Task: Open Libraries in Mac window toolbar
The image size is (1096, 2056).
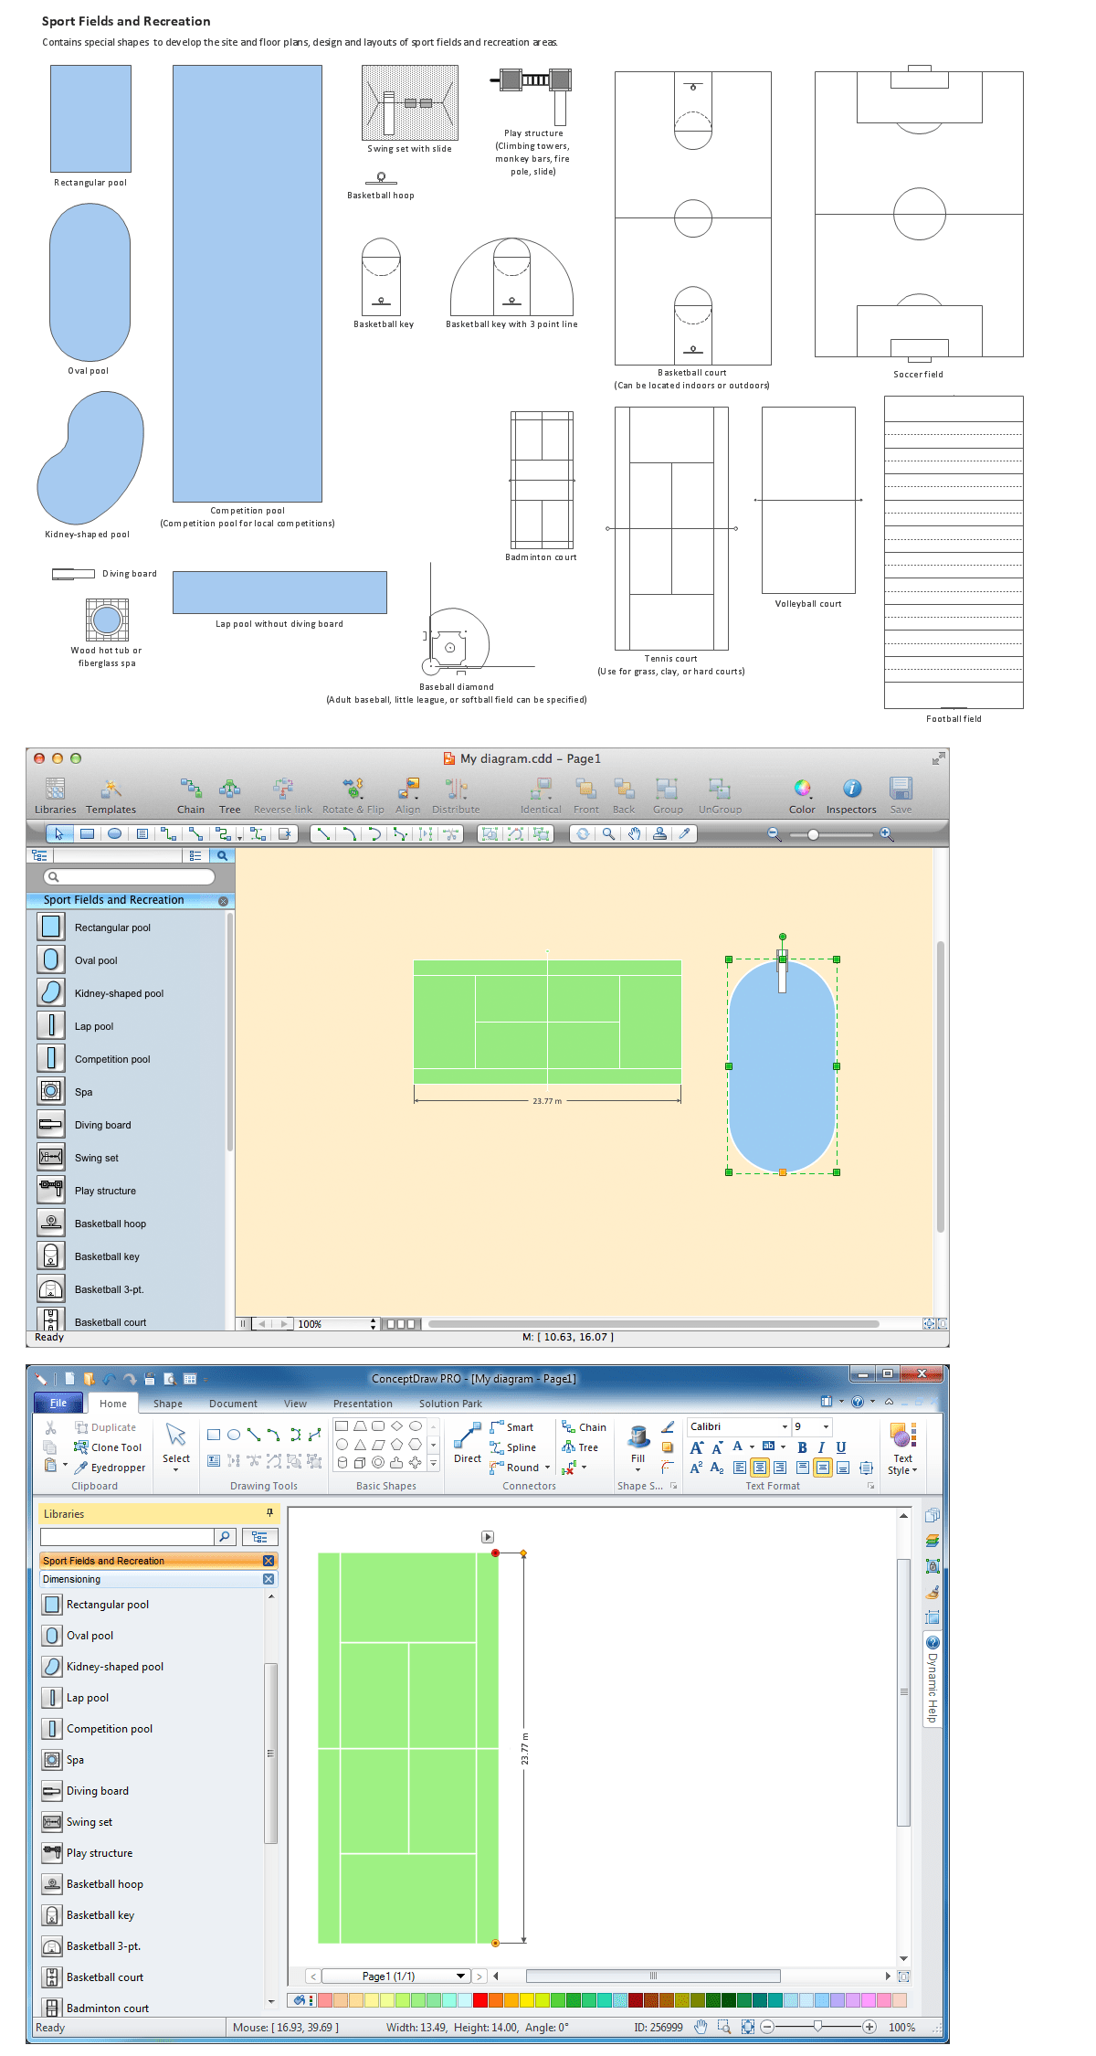Action: click(x=55, y=794)
